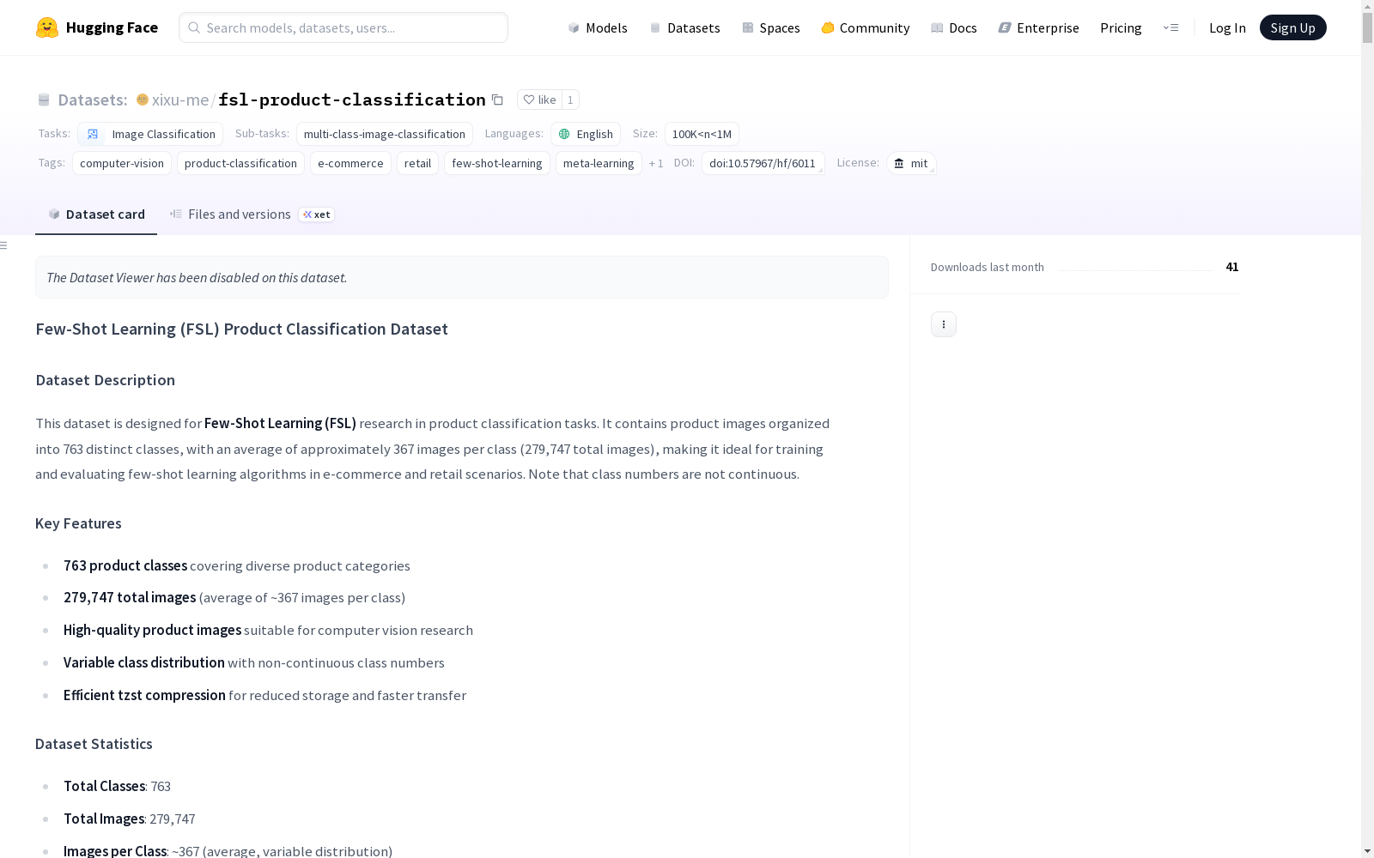
Task: Click the Hugging Face logo icon
Action: click(47, 27)
